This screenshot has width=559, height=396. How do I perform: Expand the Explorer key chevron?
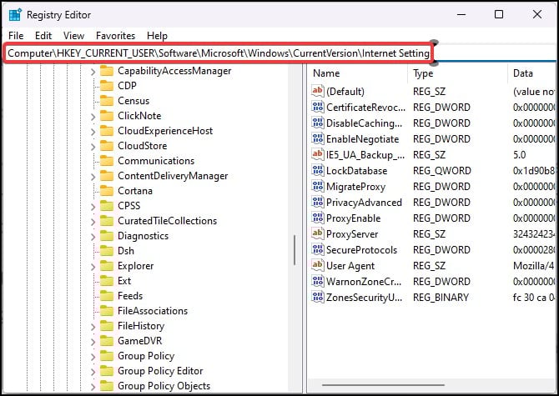click(93, 267)
